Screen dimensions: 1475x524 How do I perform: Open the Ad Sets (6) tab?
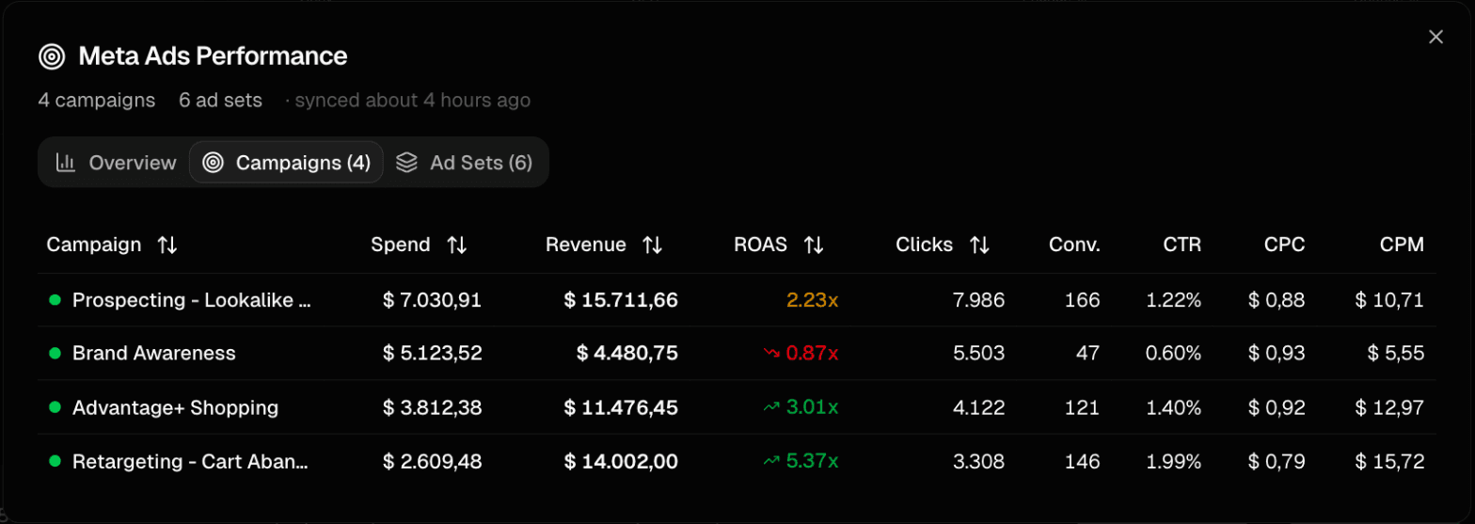coord(465,163)
